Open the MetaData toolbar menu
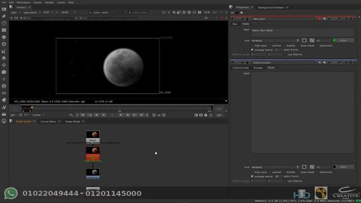The image size is (361, 203). 4,100
